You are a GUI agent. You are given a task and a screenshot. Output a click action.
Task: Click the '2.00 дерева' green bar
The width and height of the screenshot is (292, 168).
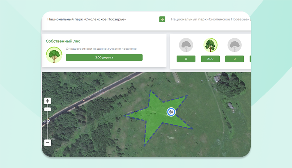point(104,57)
